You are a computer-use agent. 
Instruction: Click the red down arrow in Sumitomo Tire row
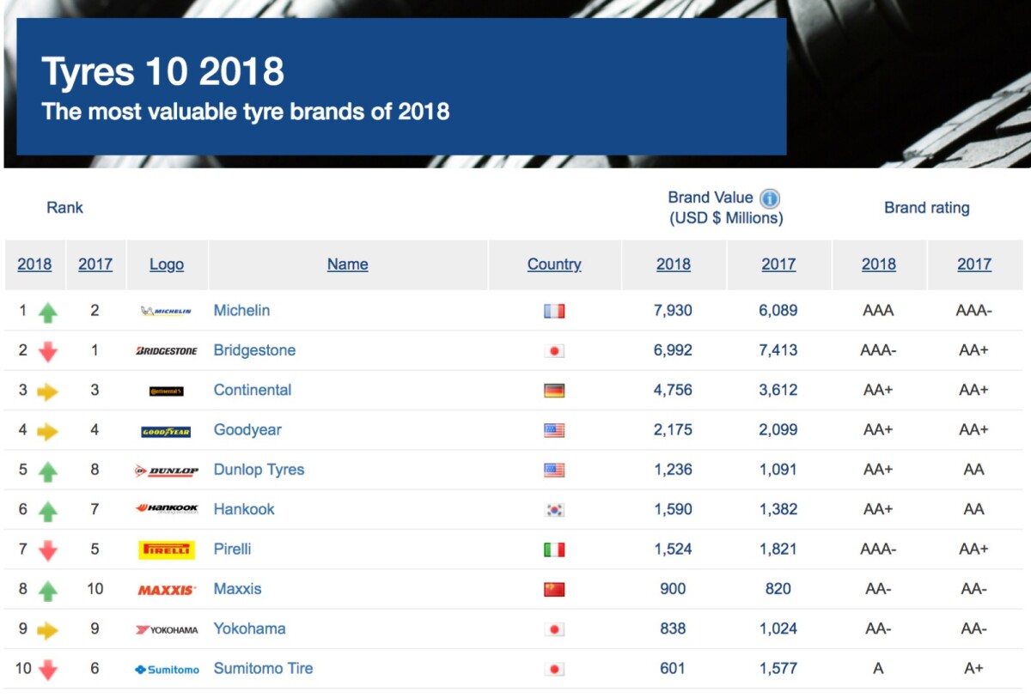tap(48, 671)
